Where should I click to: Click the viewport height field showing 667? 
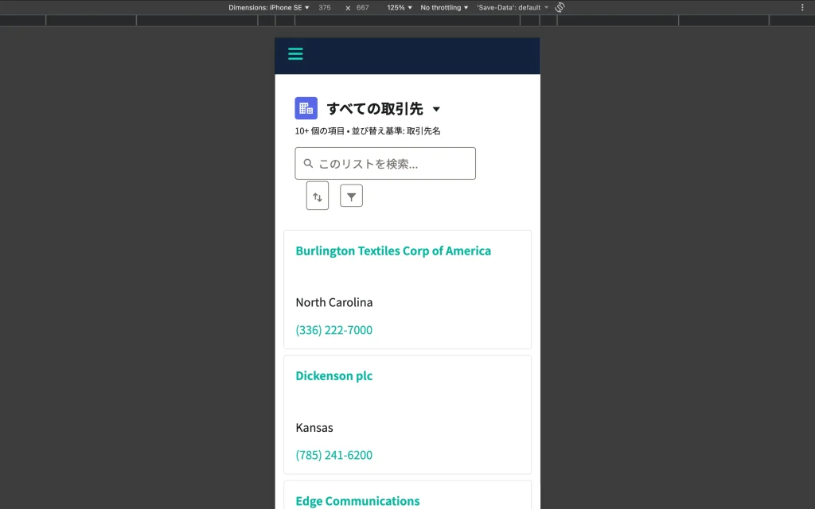pyautogui.click(x=362, y=7)
